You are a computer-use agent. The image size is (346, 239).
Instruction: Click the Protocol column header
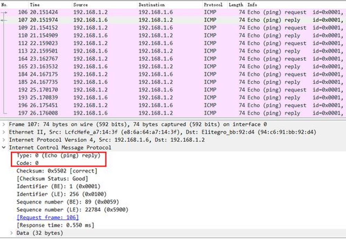[x=213, y=5]
